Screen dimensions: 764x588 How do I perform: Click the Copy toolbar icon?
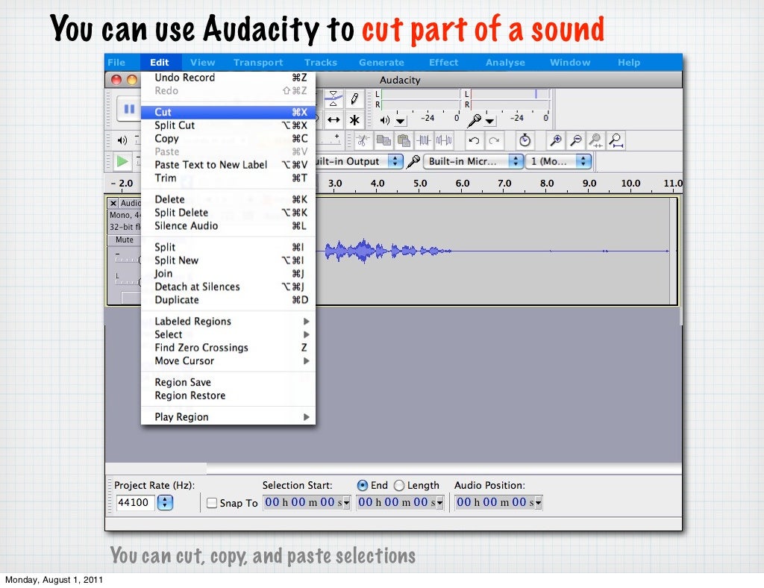pos(383,141)
